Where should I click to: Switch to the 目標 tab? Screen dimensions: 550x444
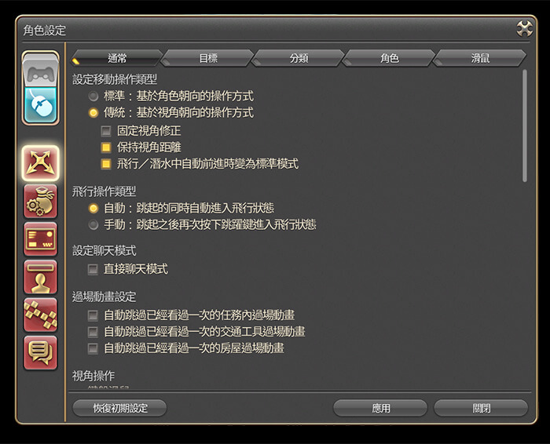pyautogui.click(x=208, y=58)
